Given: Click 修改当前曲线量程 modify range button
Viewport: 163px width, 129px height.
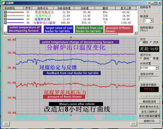Looking at the screenshot, I should pos(150,116).
